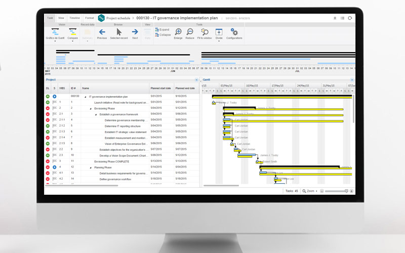Click the Collapse button in Tools
Viewport: 405px width, 253px height.
click(163, 35)
